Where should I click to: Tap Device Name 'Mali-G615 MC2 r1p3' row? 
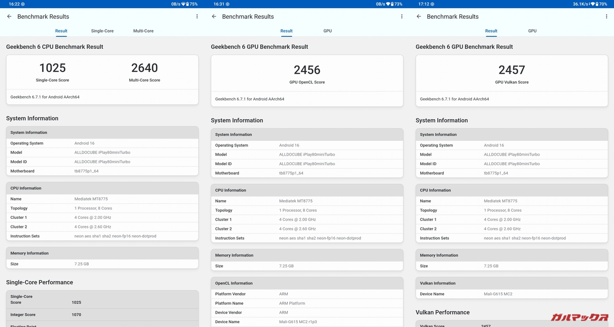click(307, 322)
